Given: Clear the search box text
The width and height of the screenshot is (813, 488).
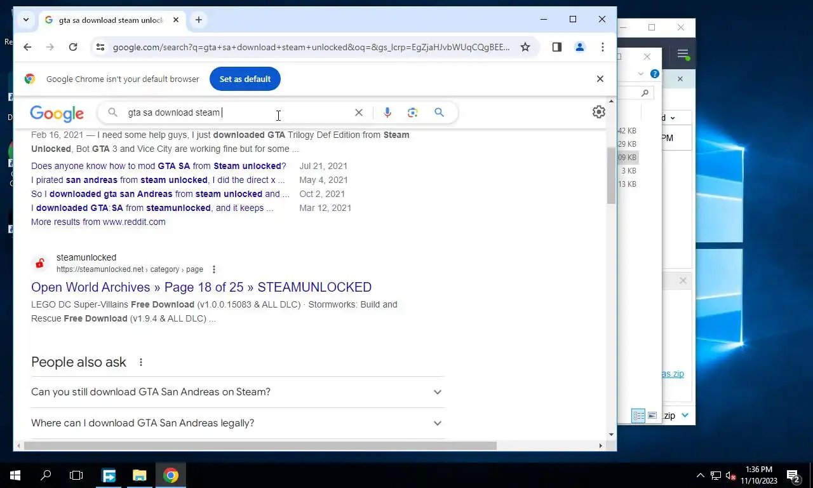Looking at the screenshot, I should (359, 112).
